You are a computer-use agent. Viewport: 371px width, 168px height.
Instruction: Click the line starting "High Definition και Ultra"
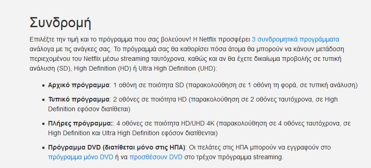tap(133, 133)
